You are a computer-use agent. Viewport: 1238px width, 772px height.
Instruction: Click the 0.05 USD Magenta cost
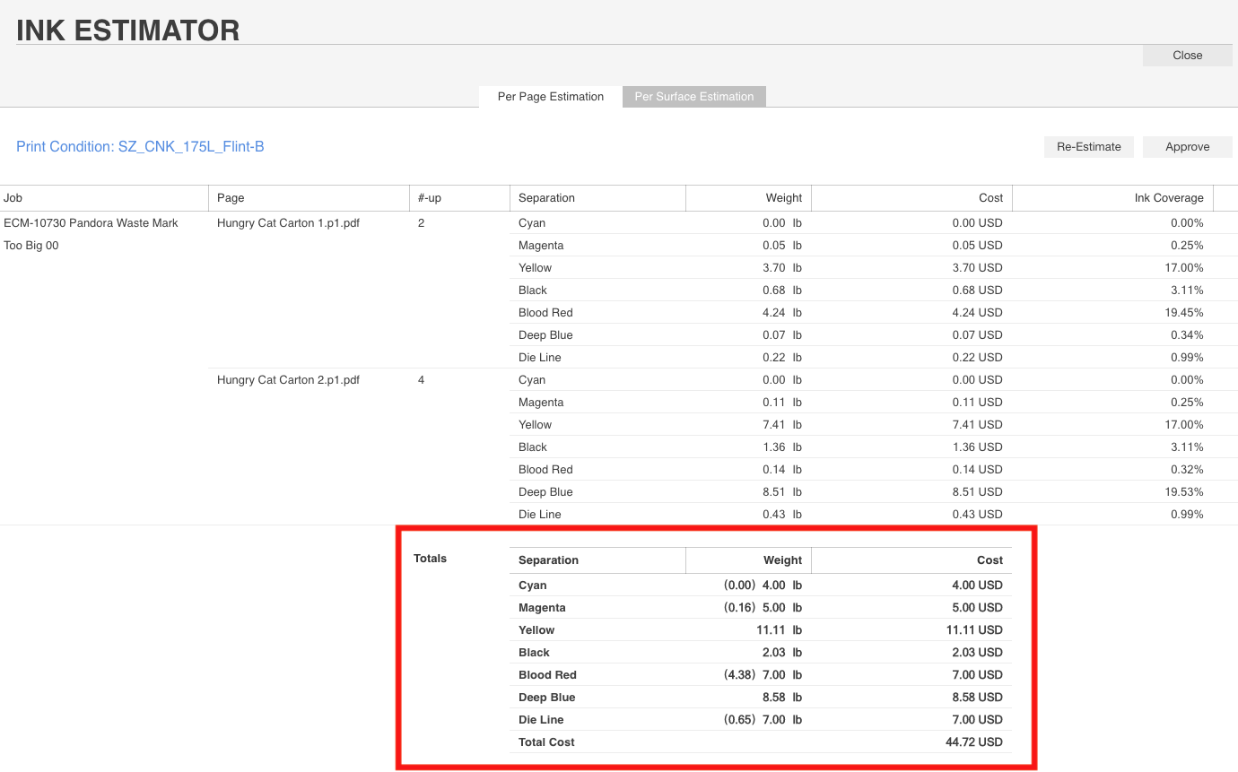coord(977,246)
